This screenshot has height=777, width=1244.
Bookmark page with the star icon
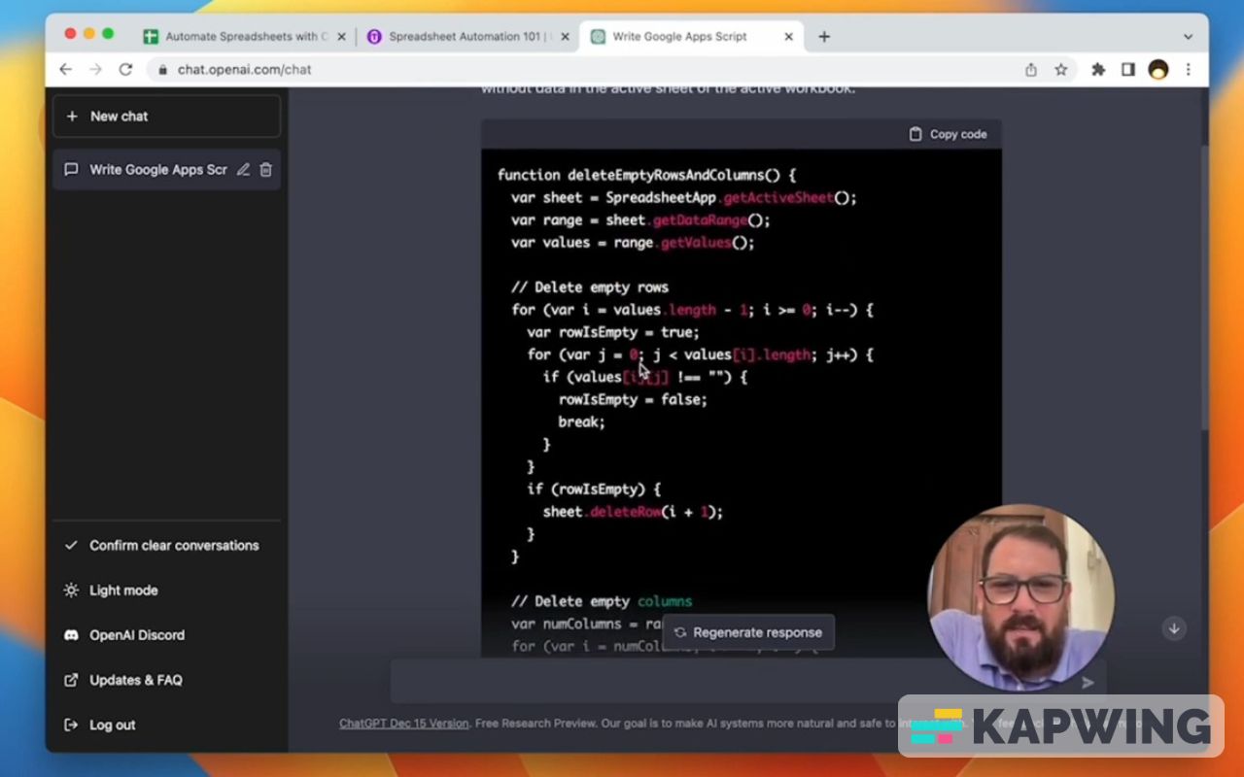[1061, 70]
